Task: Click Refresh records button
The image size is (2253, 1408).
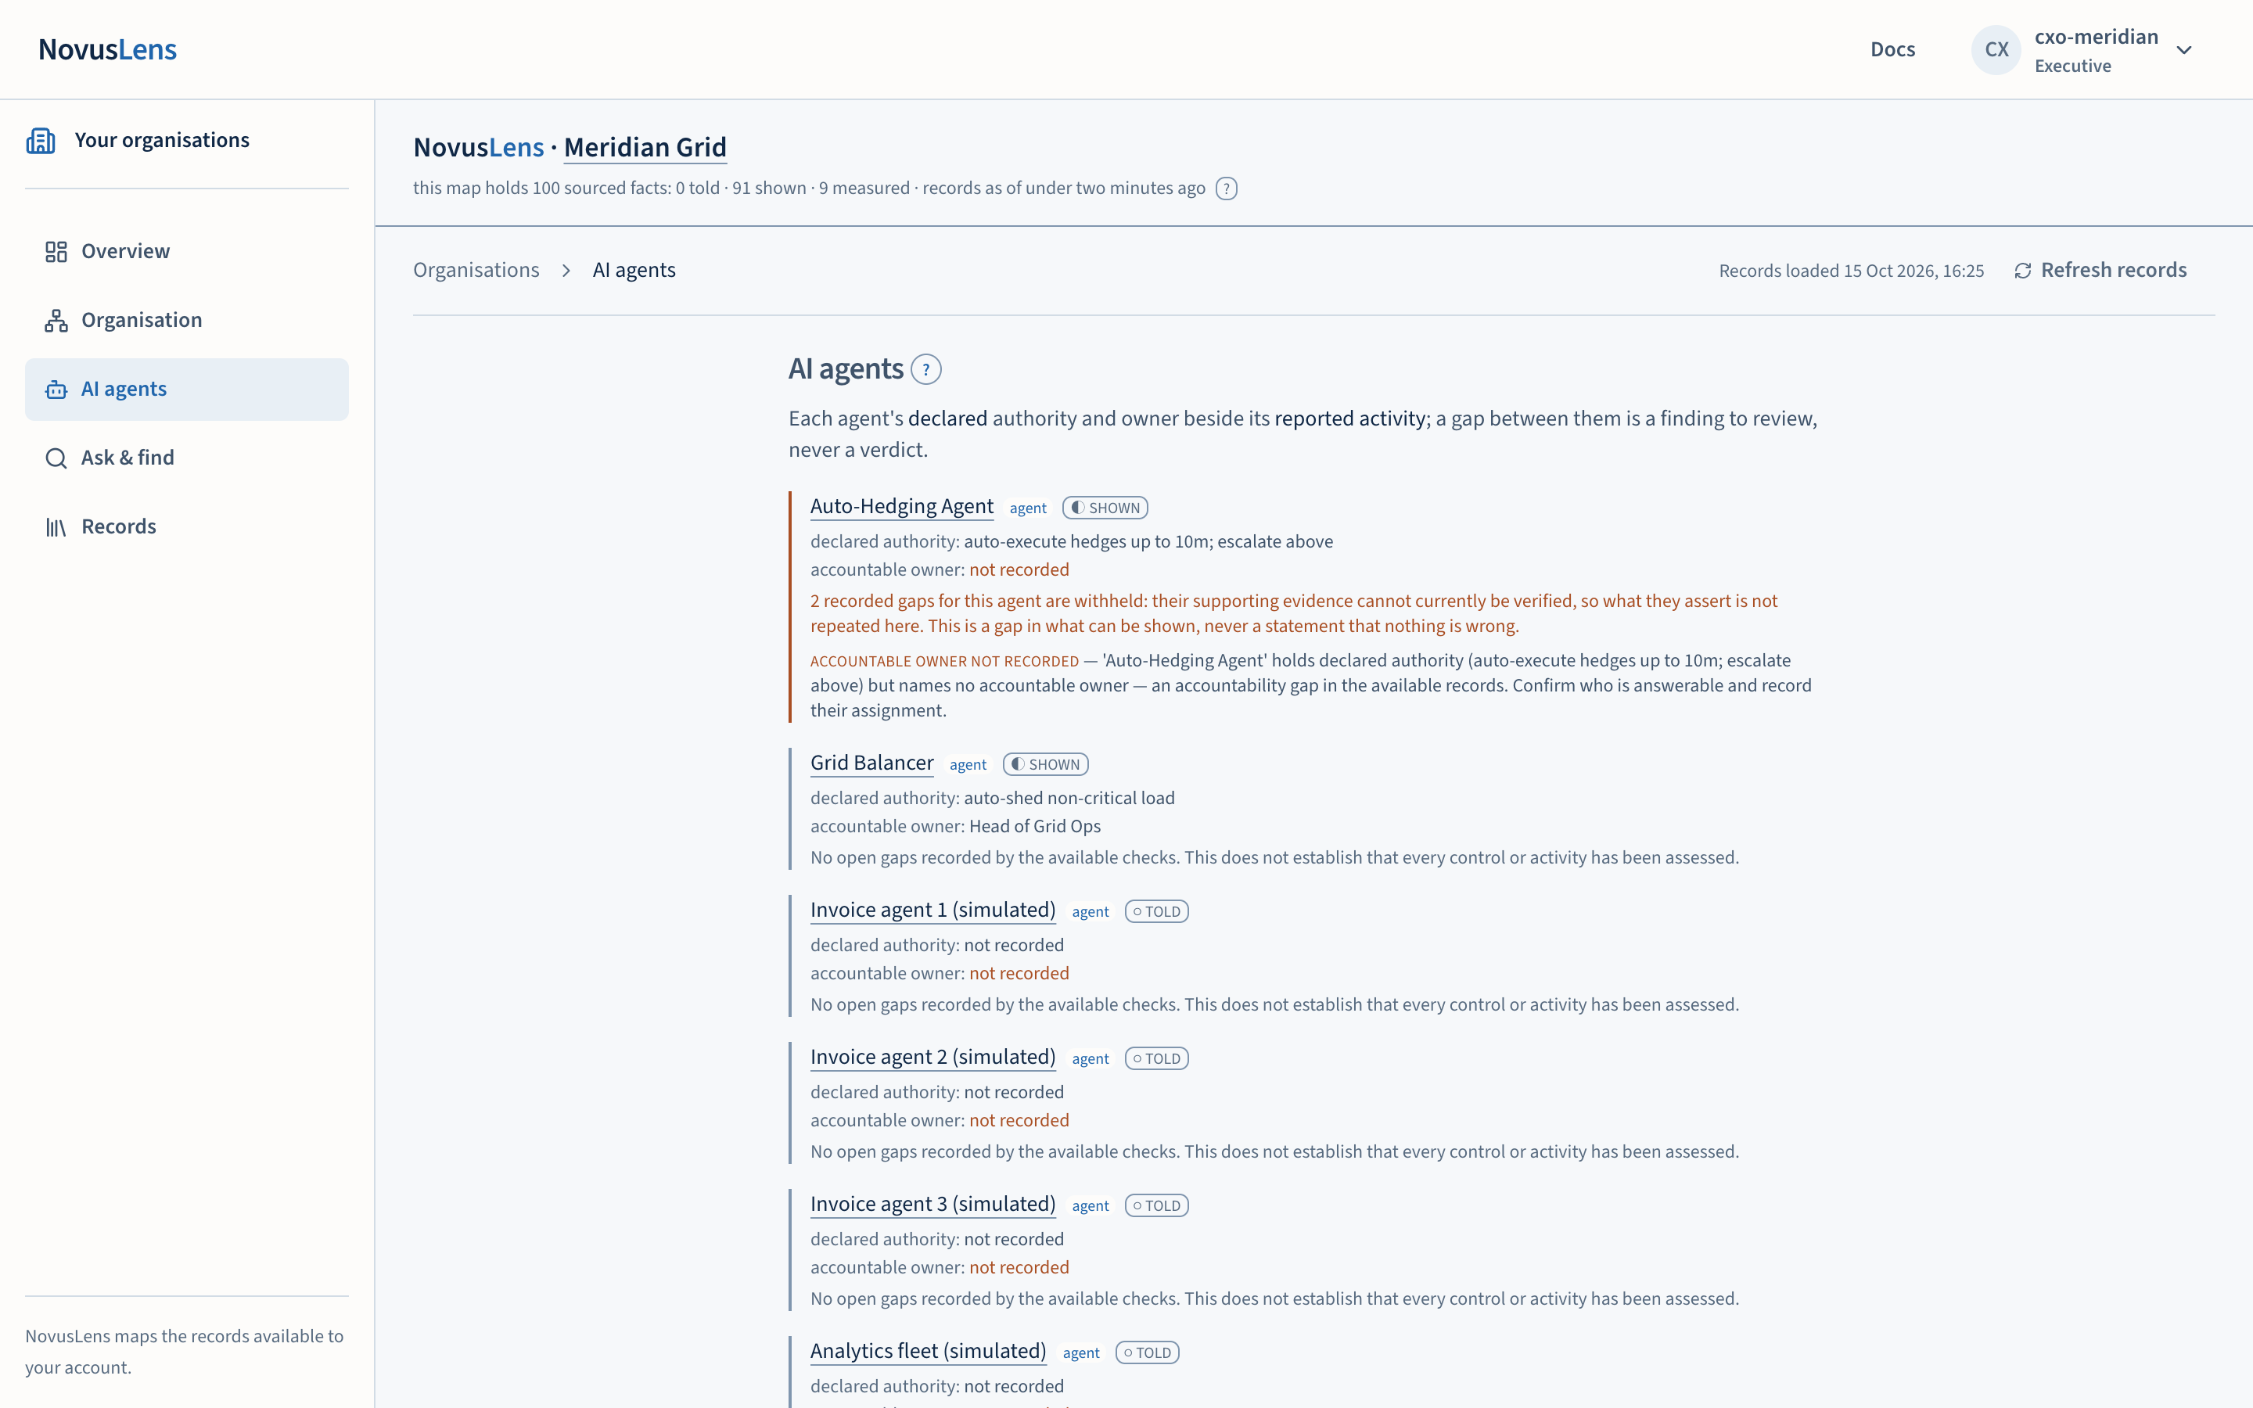Action: (x=2100, y=270)
